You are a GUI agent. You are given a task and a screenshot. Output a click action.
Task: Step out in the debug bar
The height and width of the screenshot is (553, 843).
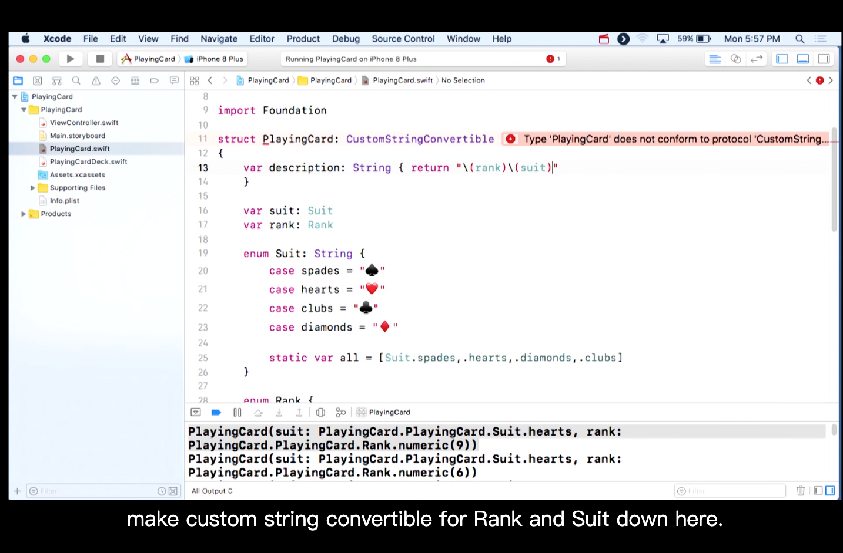[299, 412]
